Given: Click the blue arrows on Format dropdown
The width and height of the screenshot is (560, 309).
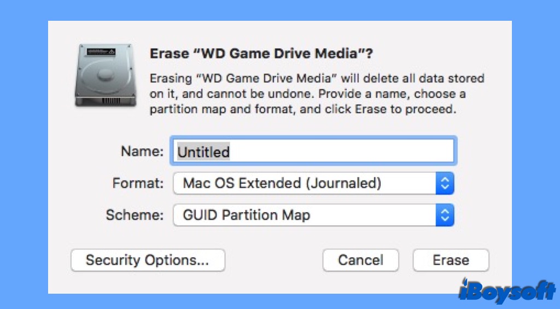Looking at the screenshot, I should point(445,183).
